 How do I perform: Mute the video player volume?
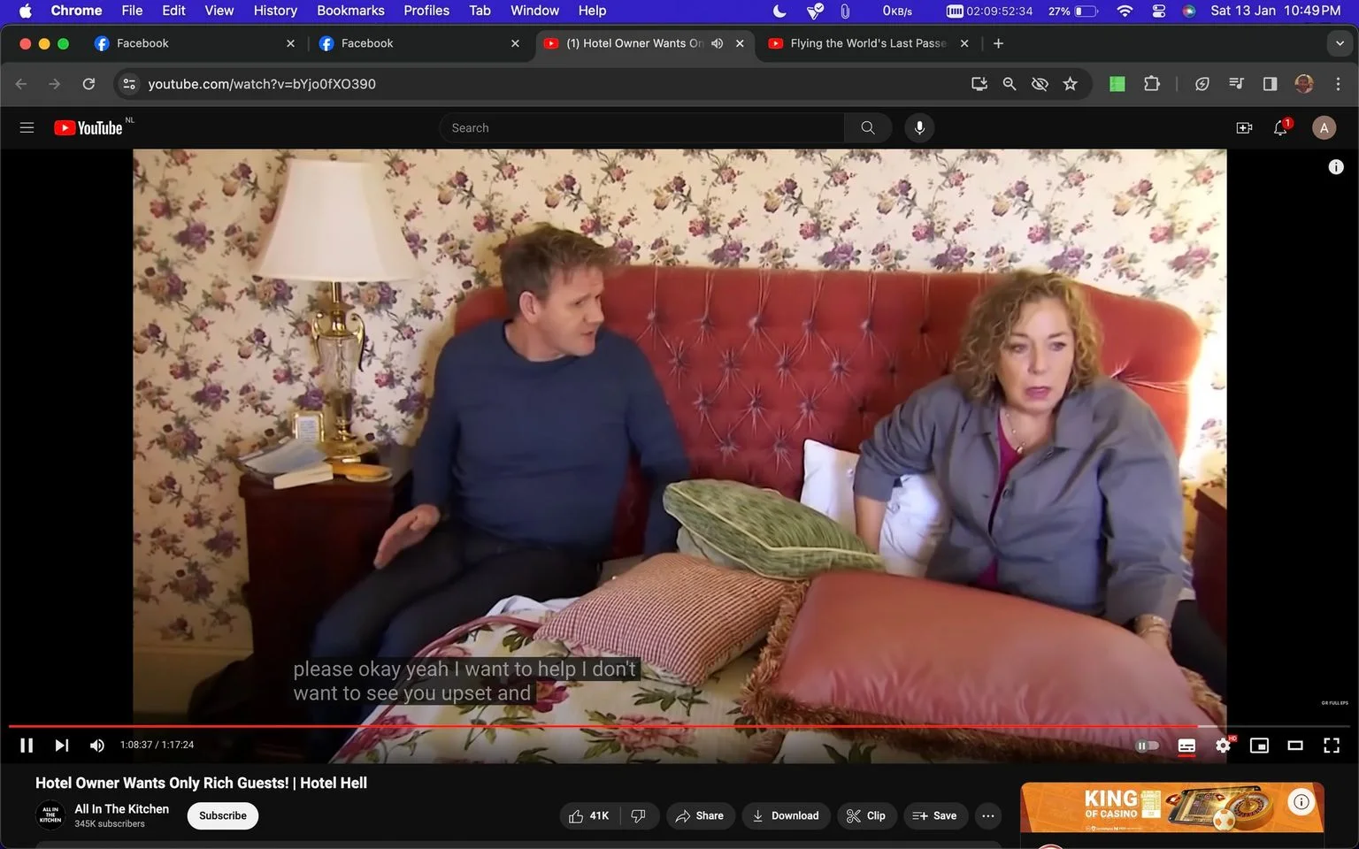coord(96,746)
